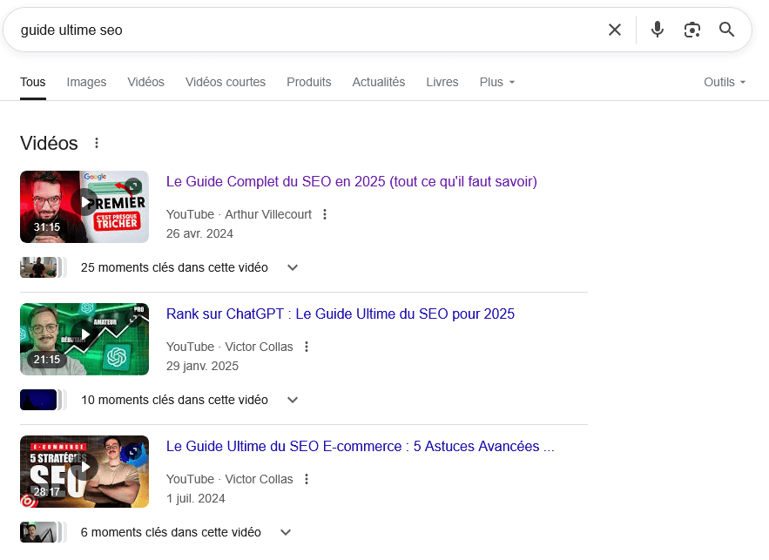Click the '1 juil. 2024' date text

(x=196, y=498)
